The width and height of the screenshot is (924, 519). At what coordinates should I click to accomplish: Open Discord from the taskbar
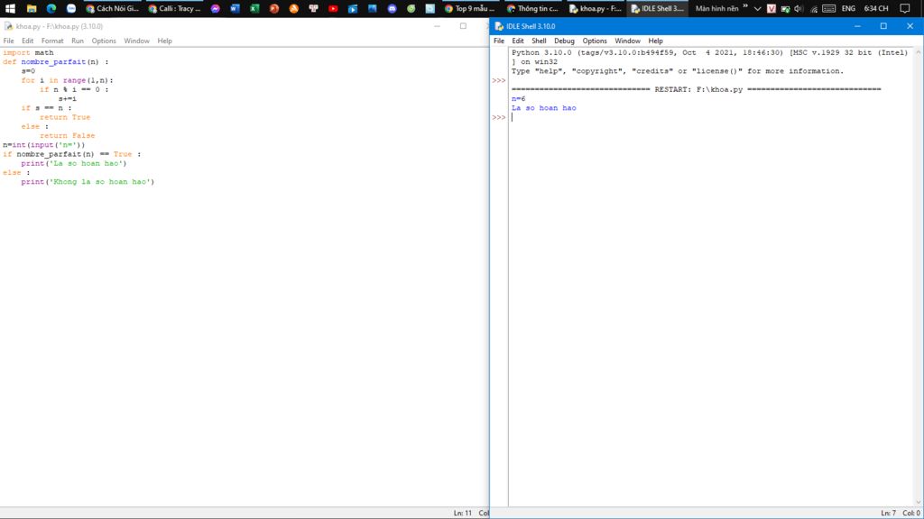[x=392, y=8]
